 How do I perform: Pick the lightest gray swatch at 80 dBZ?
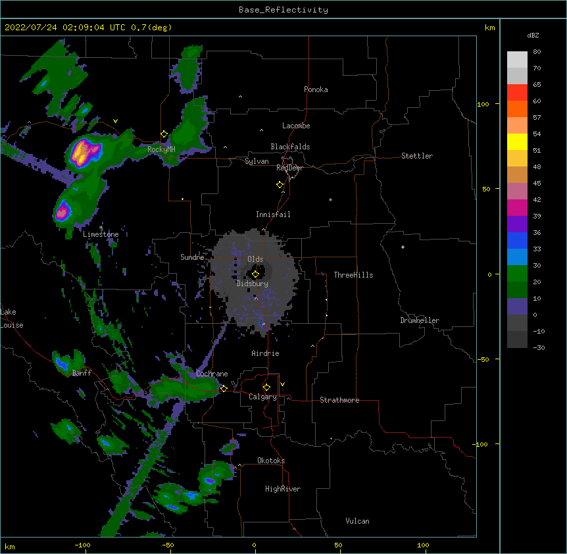tap(517, 60)
